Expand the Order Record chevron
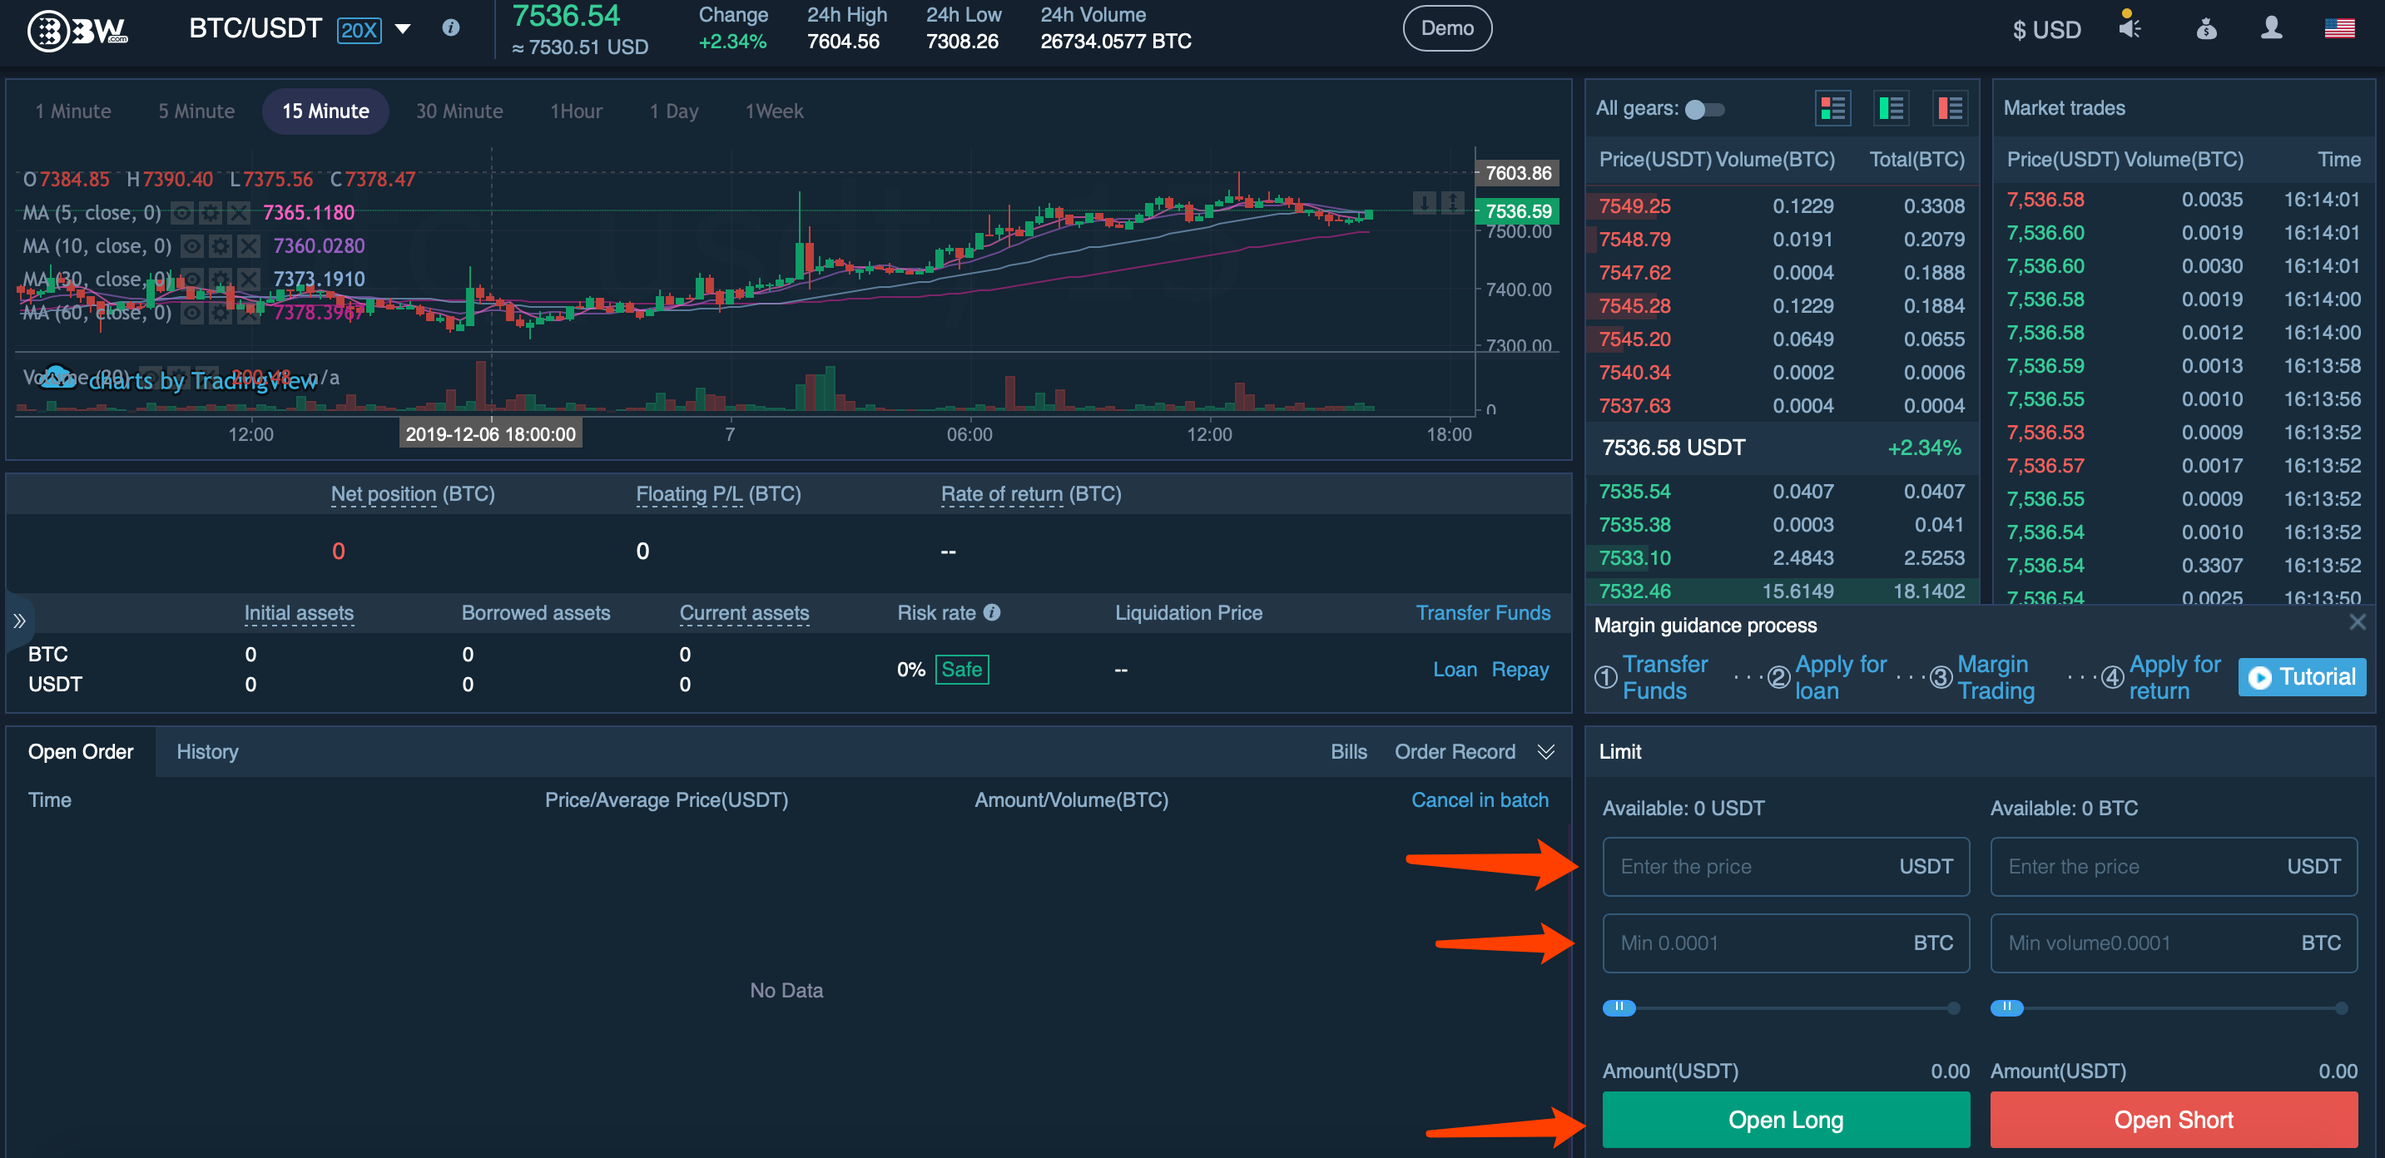Screen dimensions: 2385x1158 click(1545, 752)
